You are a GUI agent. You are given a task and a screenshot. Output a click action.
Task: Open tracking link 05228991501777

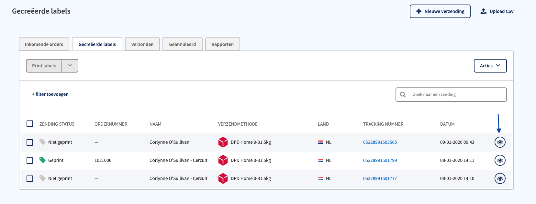(x=380, y=178)
